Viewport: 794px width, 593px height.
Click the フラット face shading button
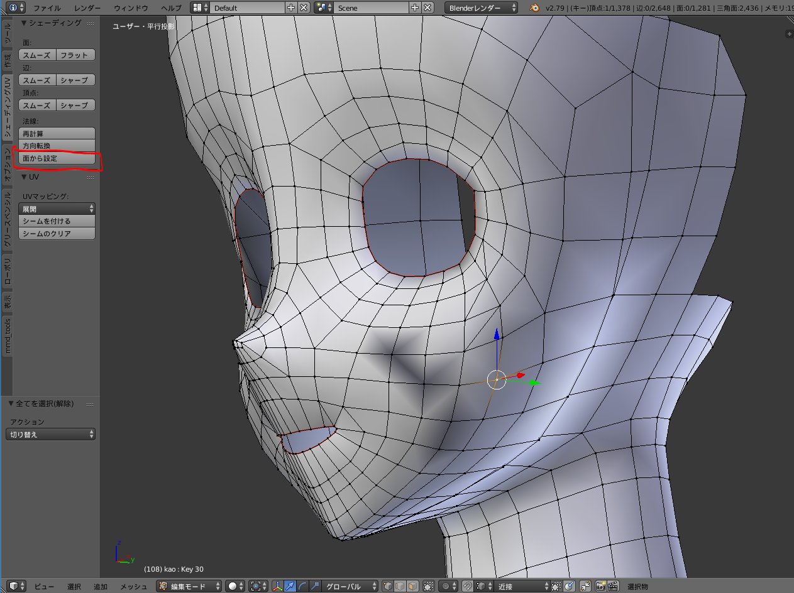76,55
